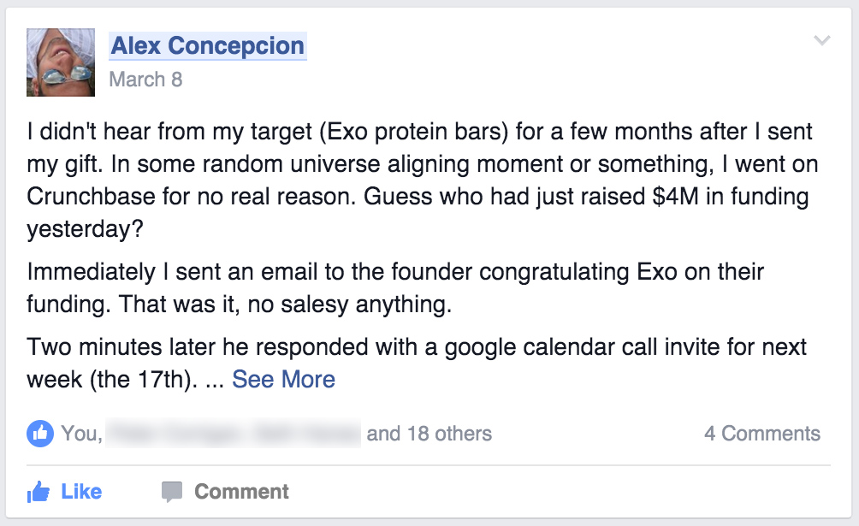Open the March 8 timestamp permalink
This screenshot has height=526, width=859.
pos(145,80)
